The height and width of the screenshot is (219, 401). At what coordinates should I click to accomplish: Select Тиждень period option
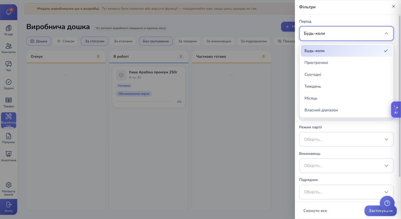point(346,86)
